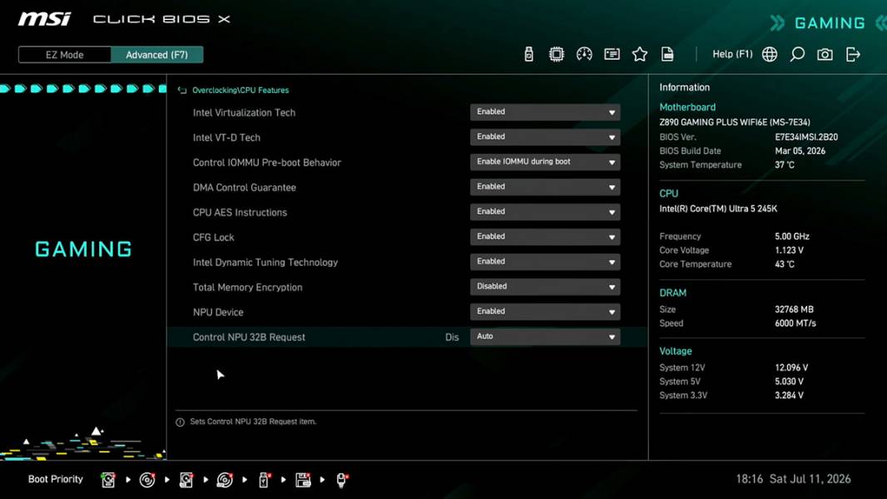Click the DRAM heading
The height and width of the screenshot is (499, 887).
(x=672, y=293)
